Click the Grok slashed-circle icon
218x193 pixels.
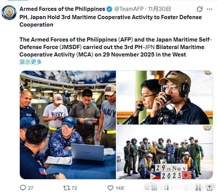200,9
